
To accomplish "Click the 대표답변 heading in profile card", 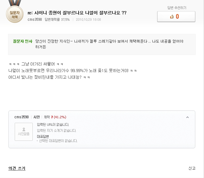I will (x=43, y=137).
